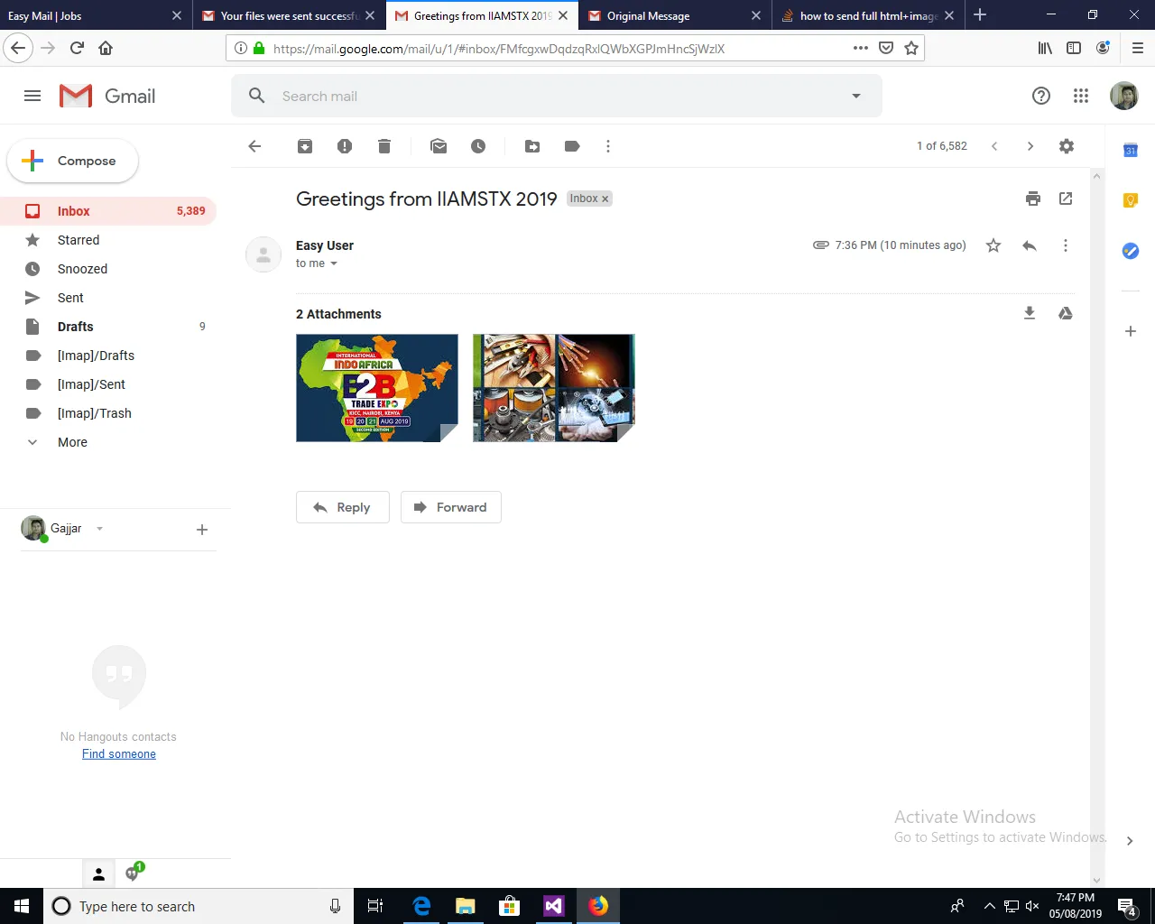Click the Find someone link
The image size is (1155, 924).
[119, 754]
